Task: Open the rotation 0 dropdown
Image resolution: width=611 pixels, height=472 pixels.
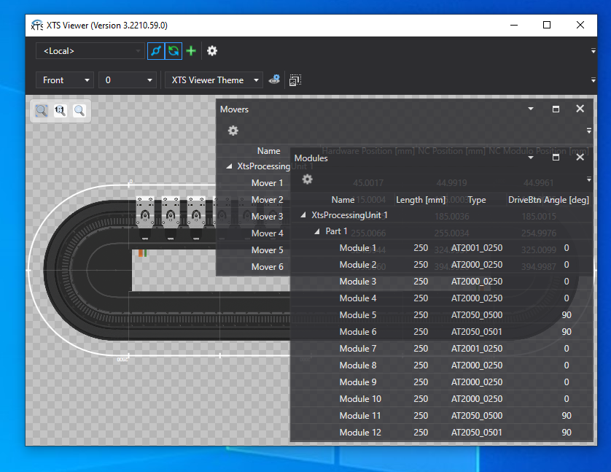Action: click(128, 80)
